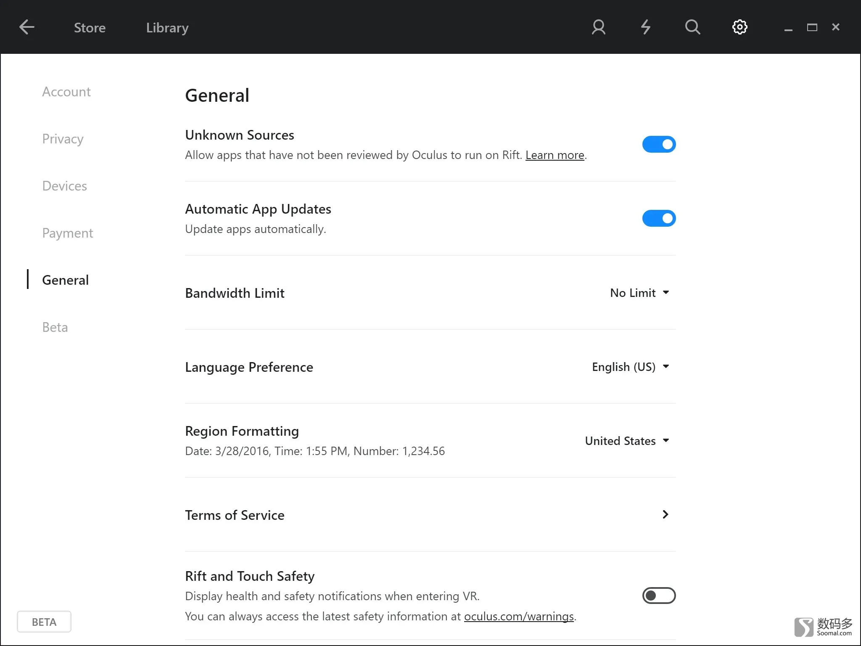This screenshot has width=861, height=646.
Task: Click the settings gear icon
Action: pos(740,27)
